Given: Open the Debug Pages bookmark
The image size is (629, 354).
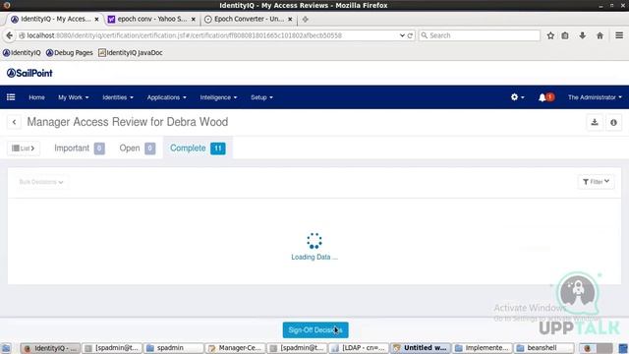Looking at the screenshot, I should pyautogui.click(x=70, y=52).
